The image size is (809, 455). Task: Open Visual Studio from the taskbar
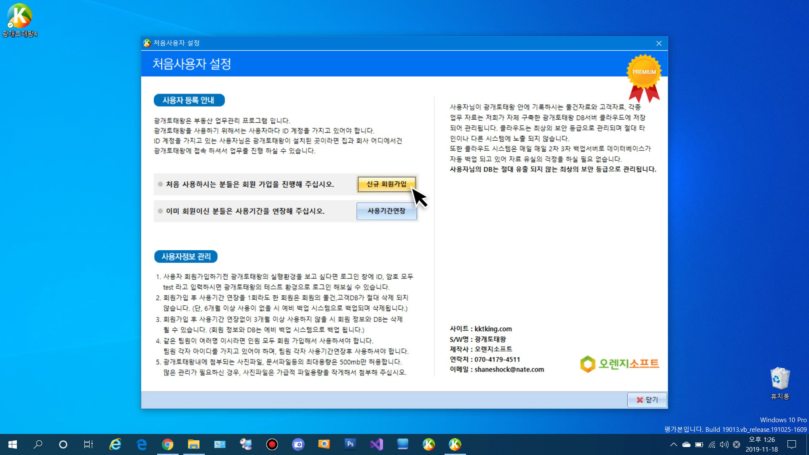(376, 444)
